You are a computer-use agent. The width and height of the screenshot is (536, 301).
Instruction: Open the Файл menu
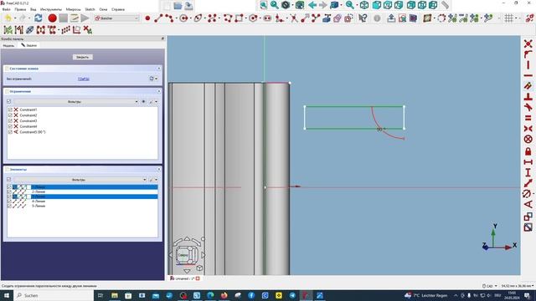coord(6,9)
